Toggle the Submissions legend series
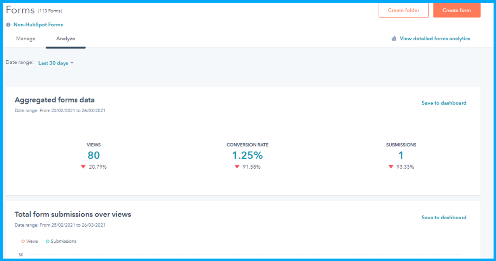This screenshot has width=496, height=261. (61, 241)
